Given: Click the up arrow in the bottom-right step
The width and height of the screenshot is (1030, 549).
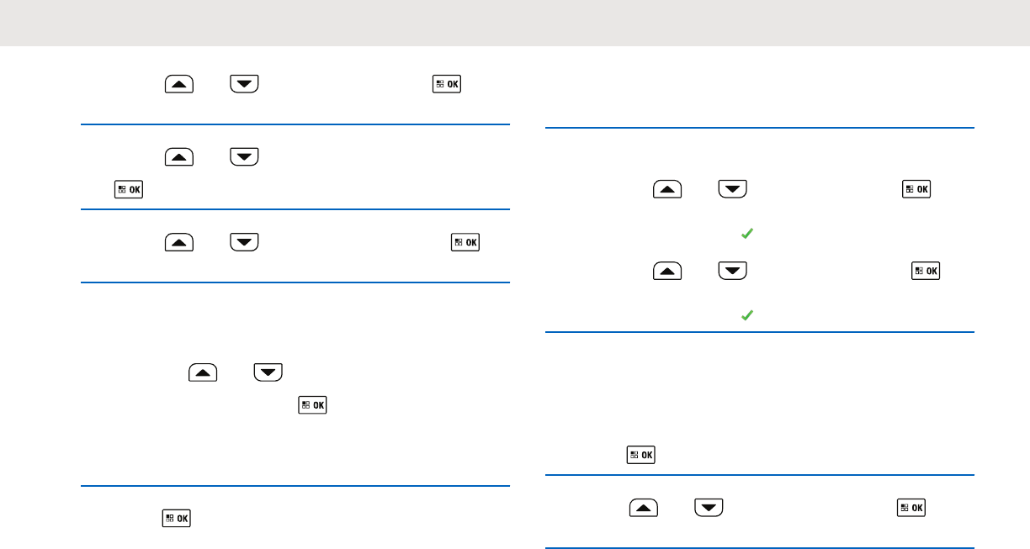Looking at the screenshot, I should pyautogui.click(x=642, y=507).
